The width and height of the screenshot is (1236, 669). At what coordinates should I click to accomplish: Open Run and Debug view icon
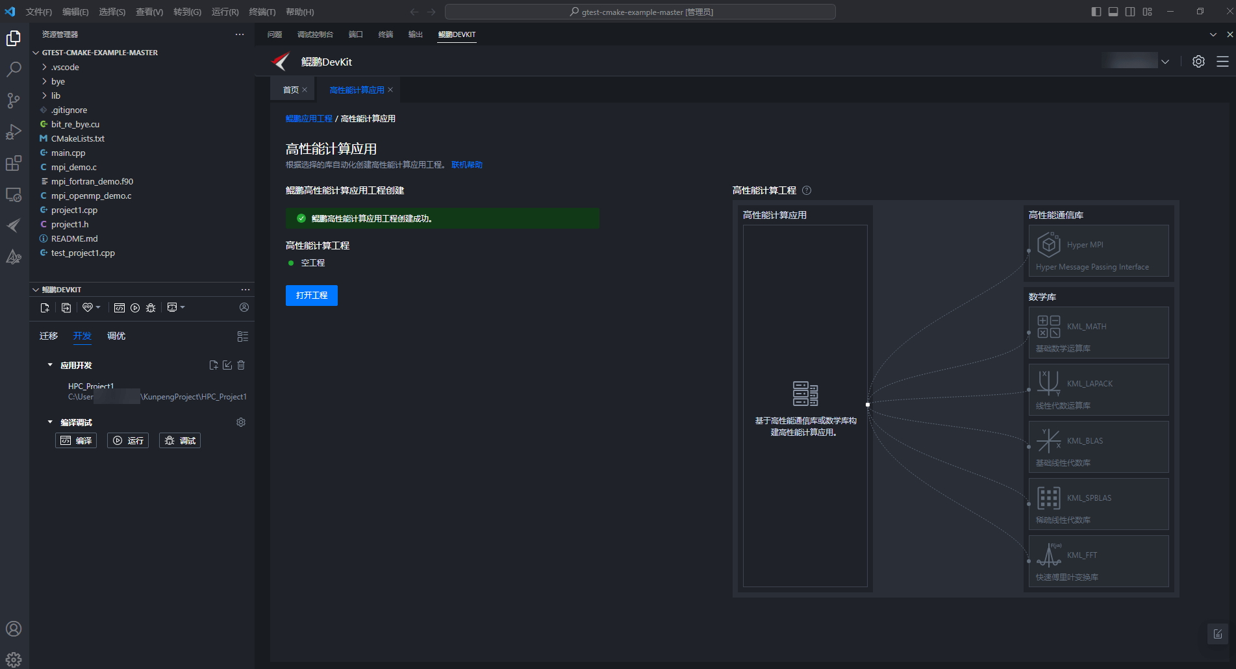[x=14, y=132]
